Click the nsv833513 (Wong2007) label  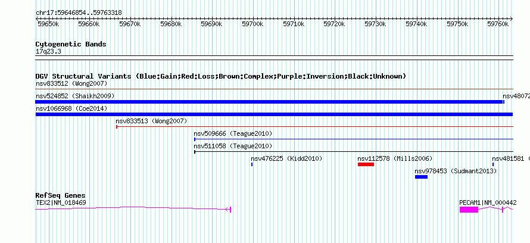[x=151, y=121]
